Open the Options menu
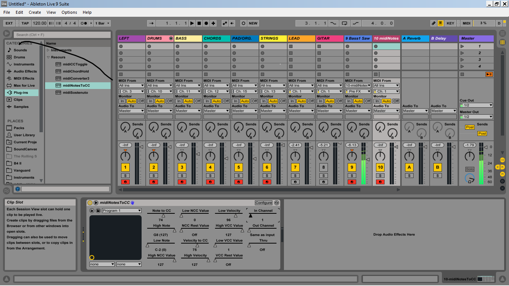The width and height of the screenshot is (509, 286). [69, 12]
